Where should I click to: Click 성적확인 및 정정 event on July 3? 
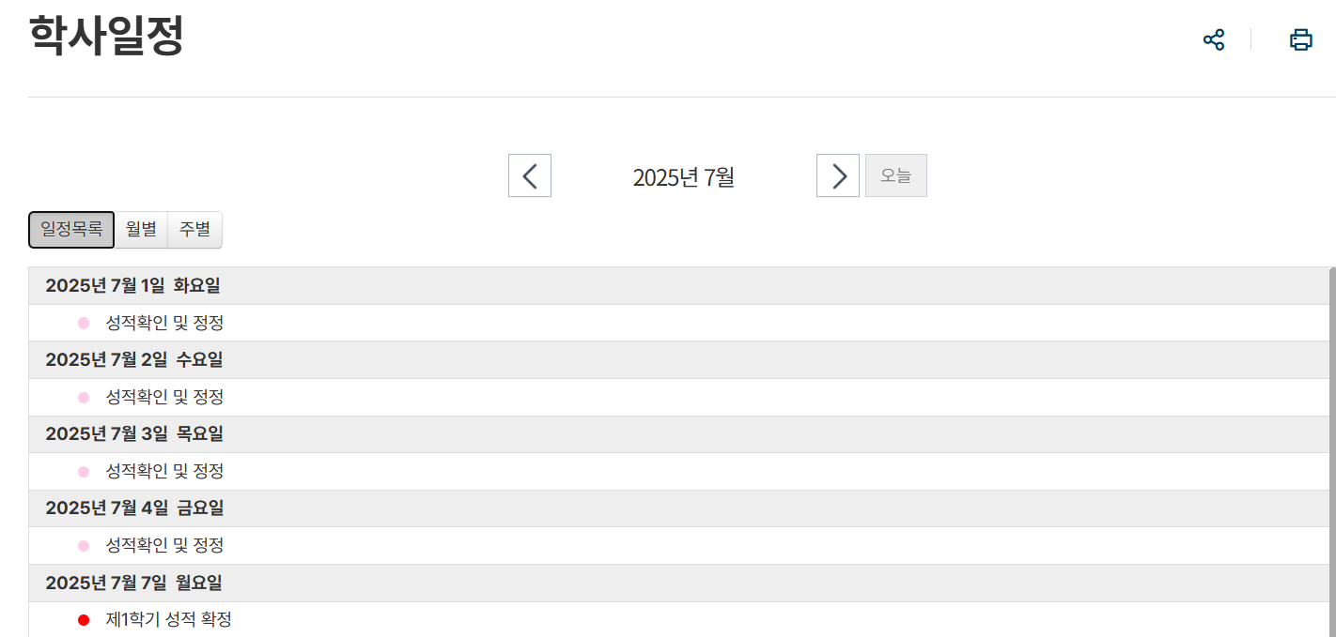(x=164, y=471)
